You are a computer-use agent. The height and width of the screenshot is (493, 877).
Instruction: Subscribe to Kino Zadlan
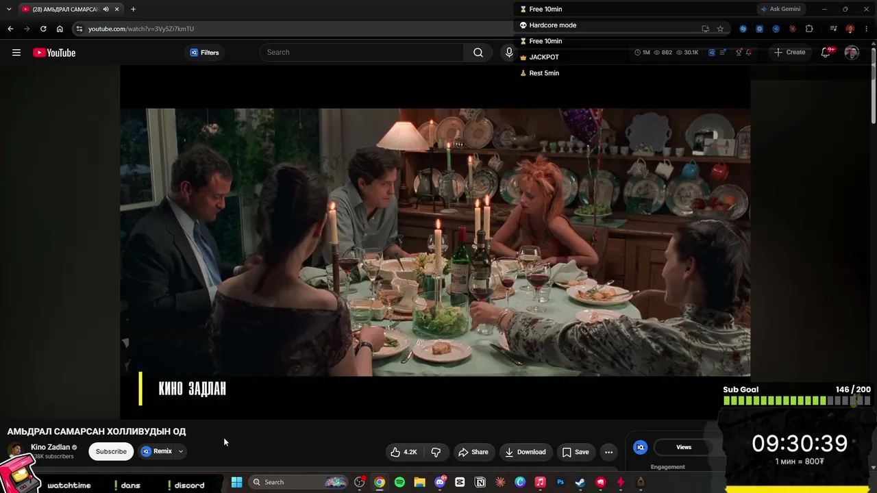tap(111, 451)
